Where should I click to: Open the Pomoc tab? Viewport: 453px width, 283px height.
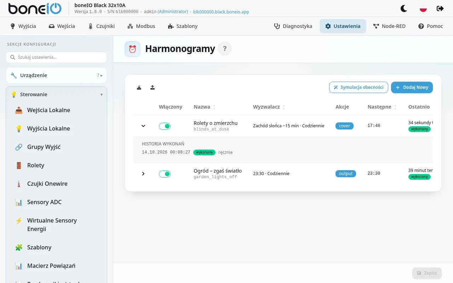(x=431, y=26)
